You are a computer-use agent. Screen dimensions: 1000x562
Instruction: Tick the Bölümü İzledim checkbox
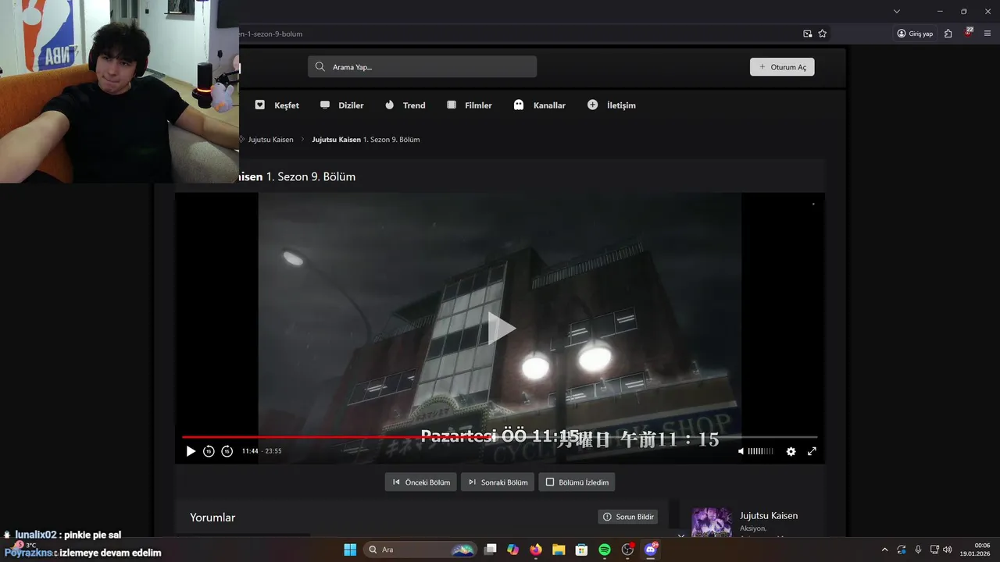pyautogui.click(x=550, y=482)
